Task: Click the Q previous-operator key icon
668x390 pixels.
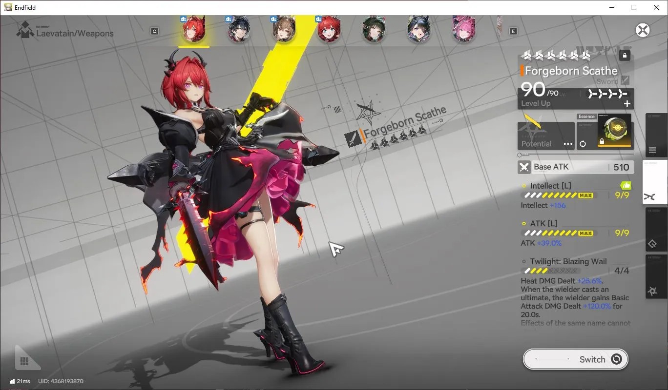Action: click(155, 31)
